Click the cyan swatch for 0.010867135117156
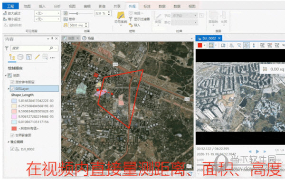 pos(14,122)
